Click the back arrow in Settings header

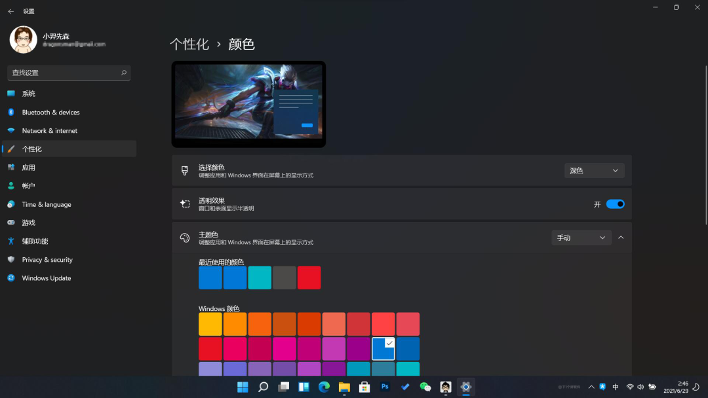10,11
